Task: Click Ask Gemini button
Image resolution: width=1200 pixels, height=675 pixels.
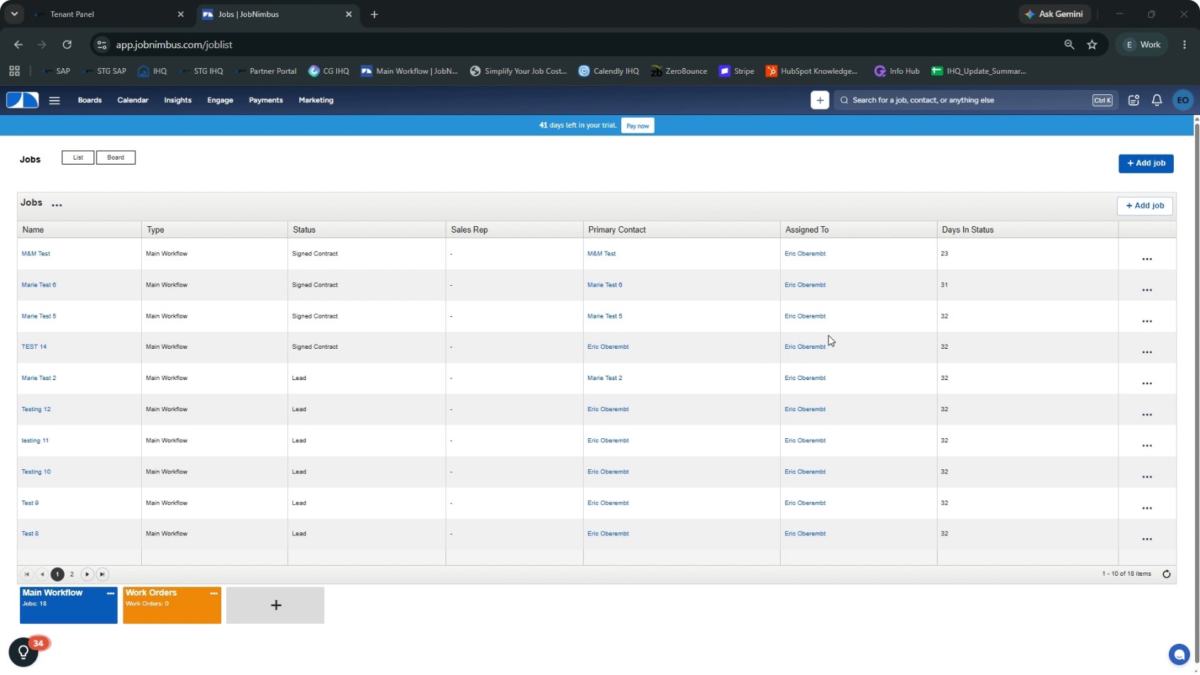Action: pyautogui.click(x=1055, y=14)
